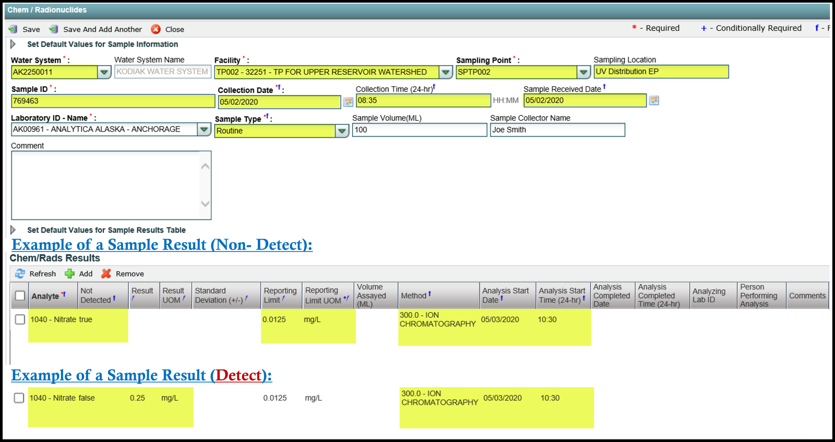Open the Collection Date calendar picker
Screen dimensions: 835x442
pos(348,102)
